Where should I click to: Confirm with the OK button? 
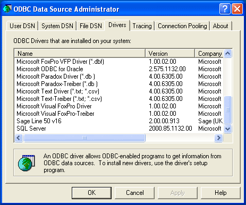coord(91,193)
